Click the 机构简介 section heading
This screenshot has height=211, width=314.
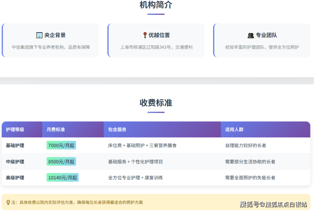click(x=156, y=5)
